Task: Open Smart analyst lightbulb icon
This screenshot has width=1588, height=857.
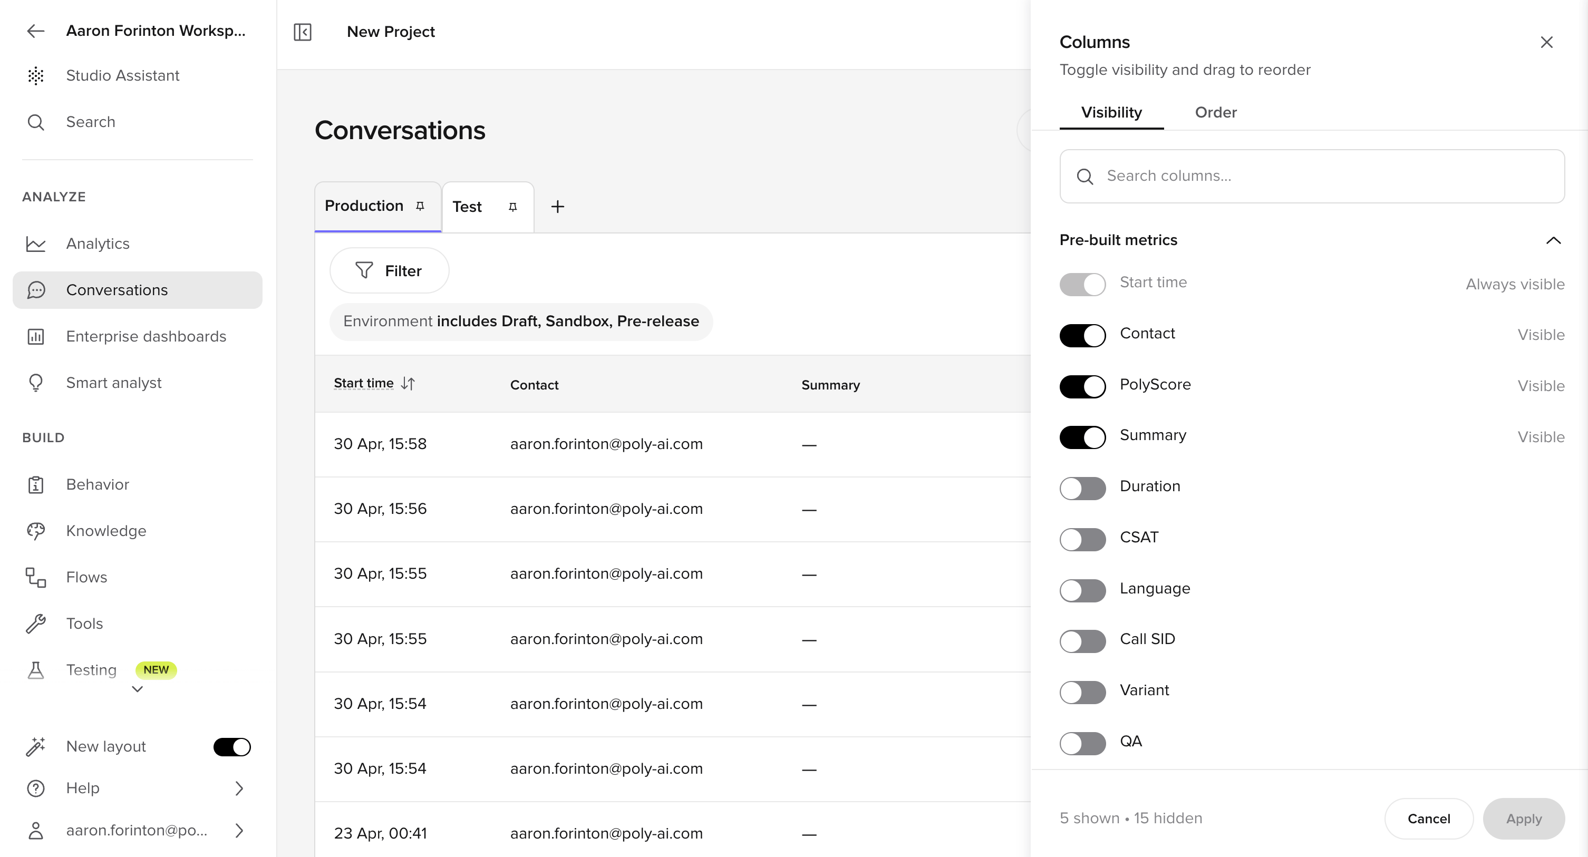Action: (x=36, y=383)
